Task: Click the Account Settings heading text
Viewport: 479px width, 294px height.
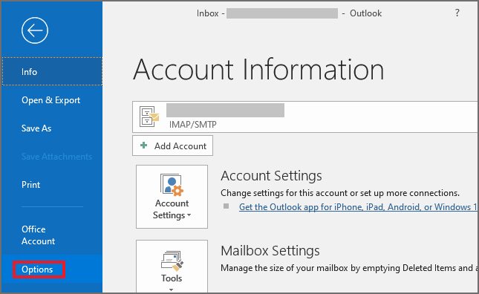Action: point(271,175)
